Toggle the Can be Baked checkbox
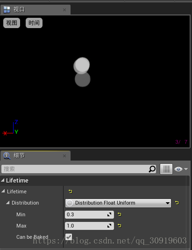 69,237
